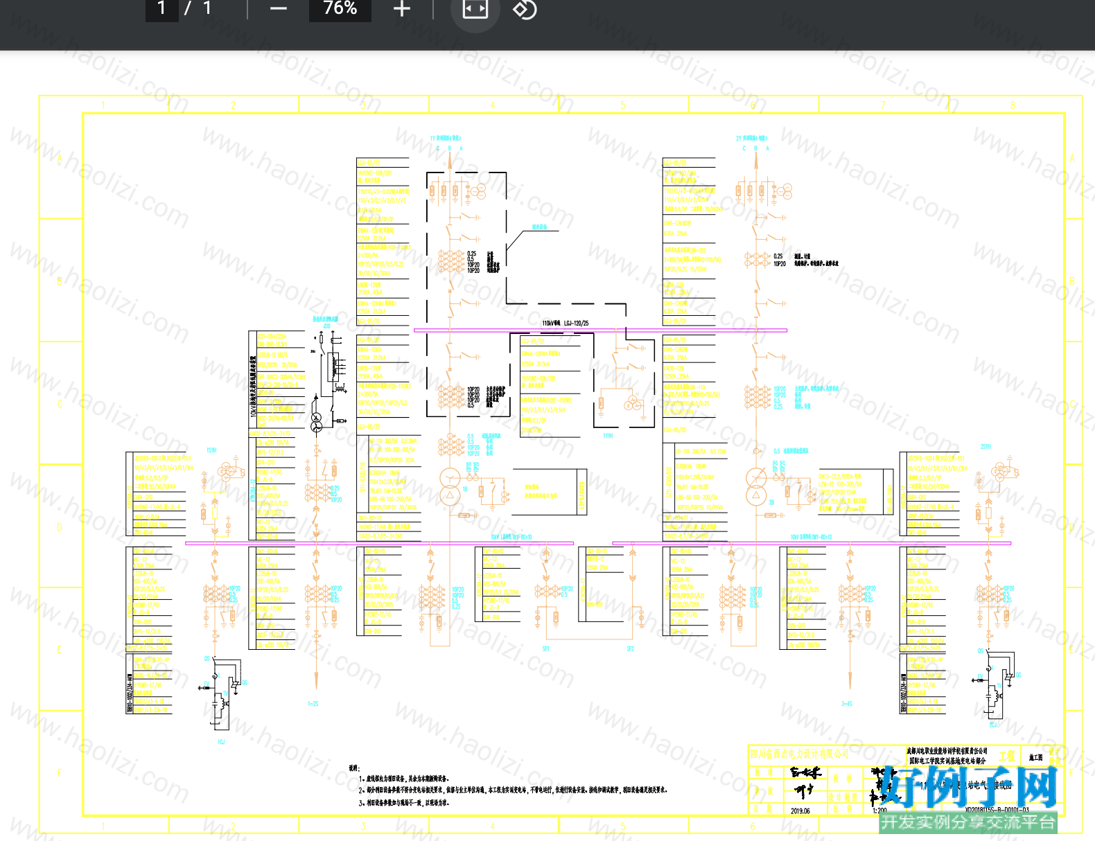Viewport: 1095px width, 841px height.
Task: Click the blue 好例子网 watermark logo
Action: 970,786
